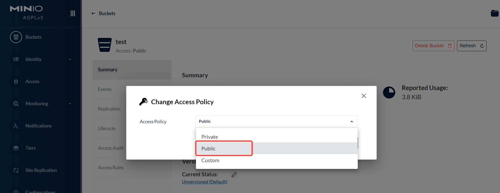
Task: Click the Site Replication icon
Action: (x=16, y=170)
